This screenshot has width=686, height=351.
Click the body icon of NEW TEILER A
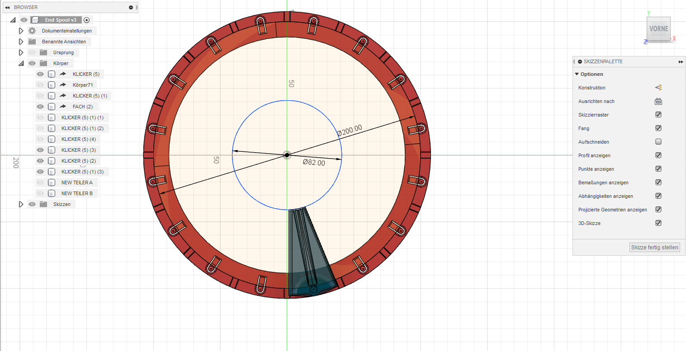tap(52, 183)
